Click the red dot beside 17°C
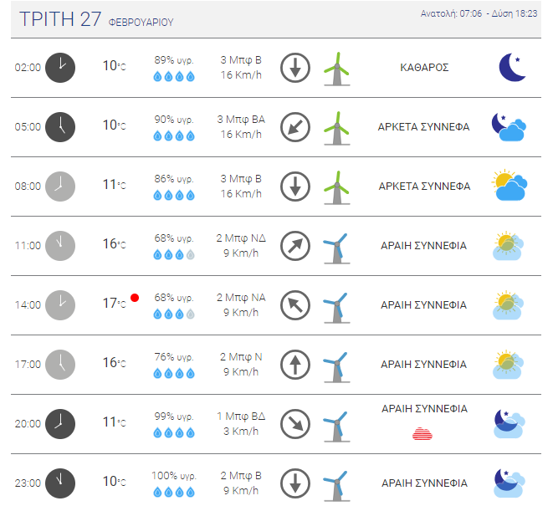Viewport: 553px width, 506px height. pos(135,298)
